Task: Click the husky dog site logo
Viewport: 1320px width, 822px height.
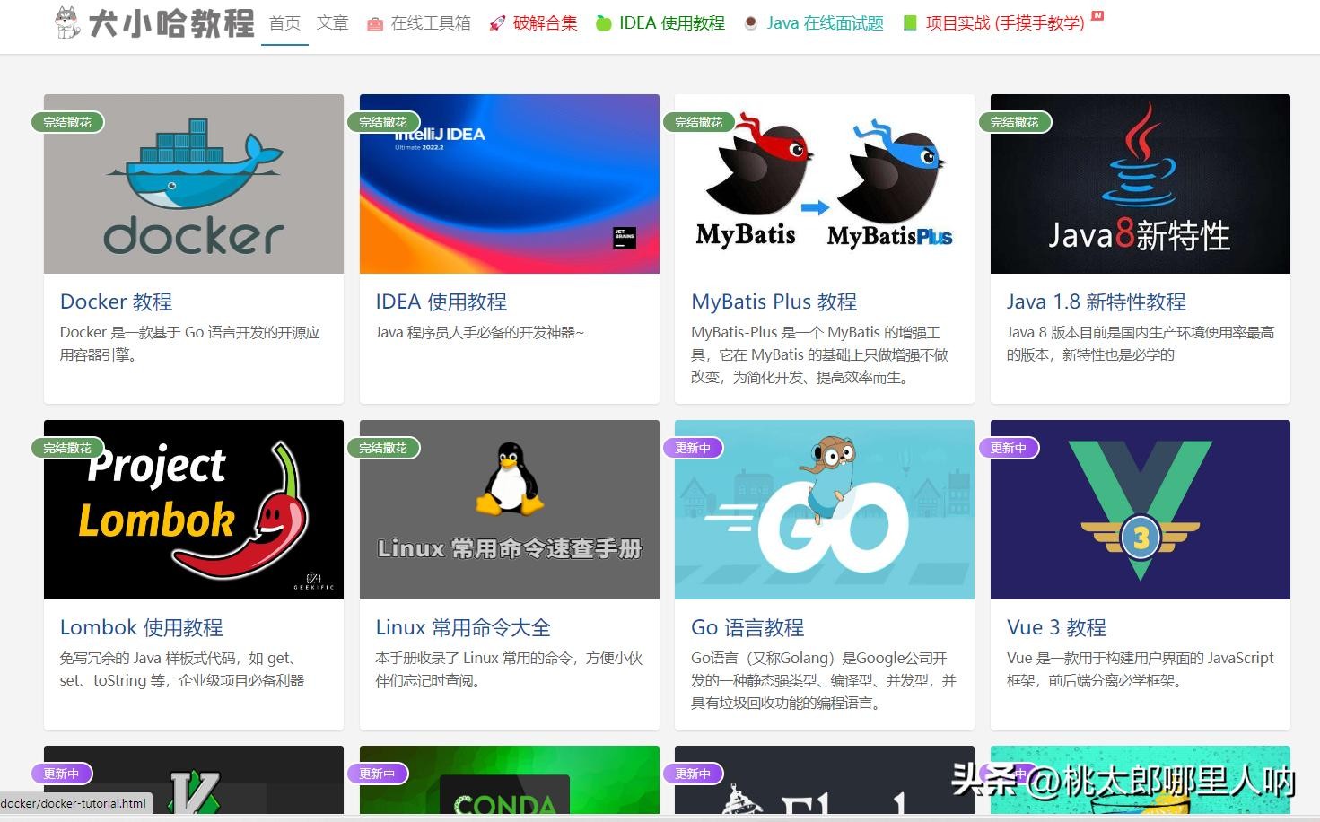Action: (x=67, y=22)
